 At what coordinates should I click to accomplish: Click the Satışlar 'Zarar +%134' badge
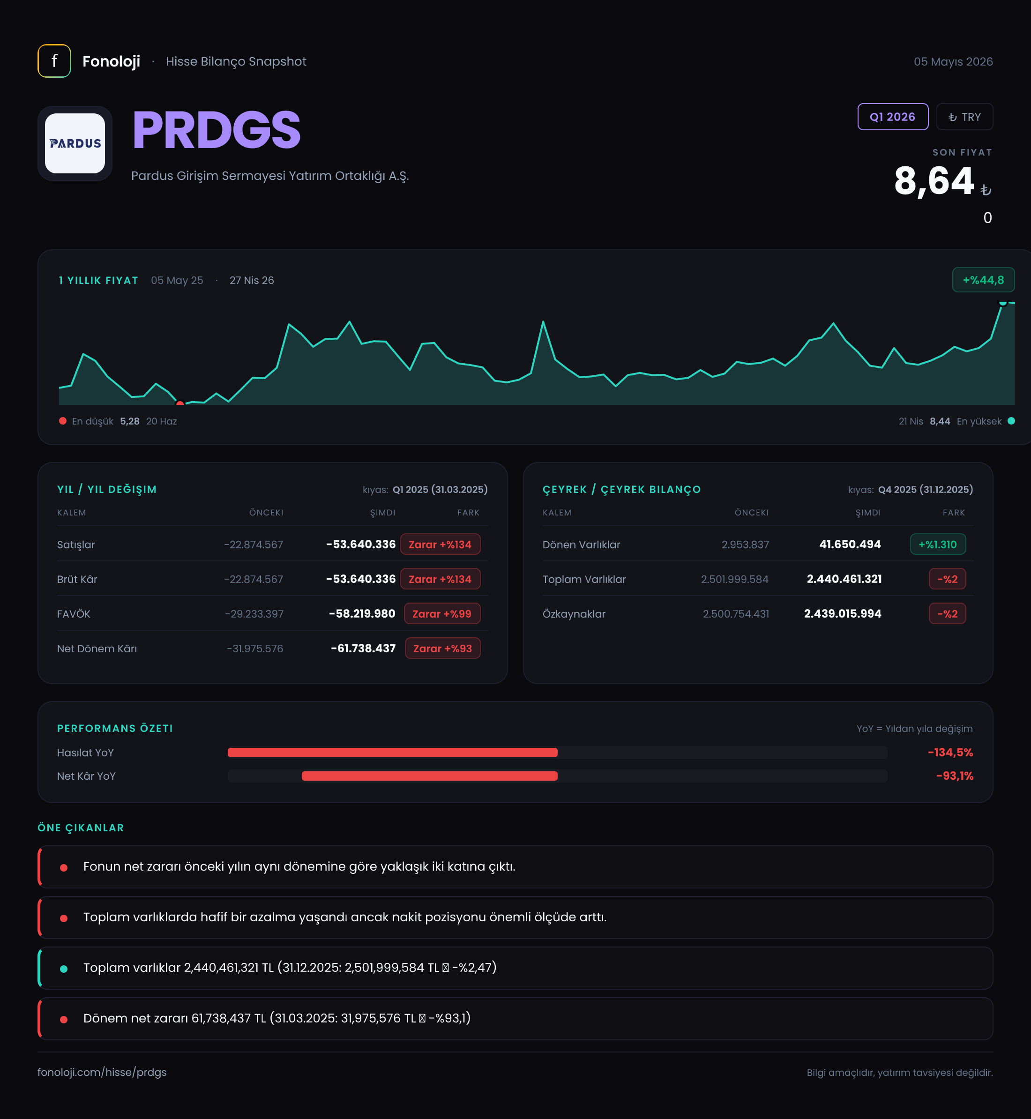(x=440, y=545)
